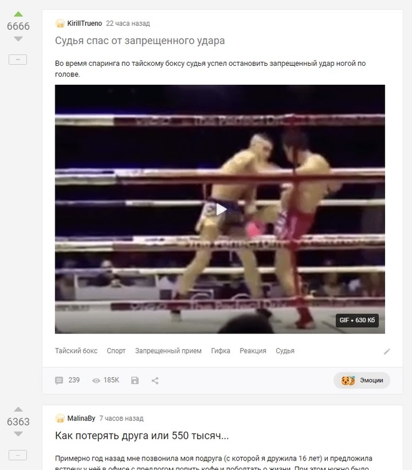Downvote the post rated 6666

point(18,39)
